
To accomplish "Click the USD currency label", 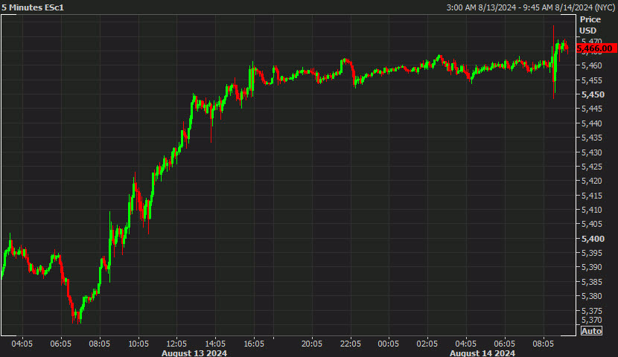I will click(587, 30).
